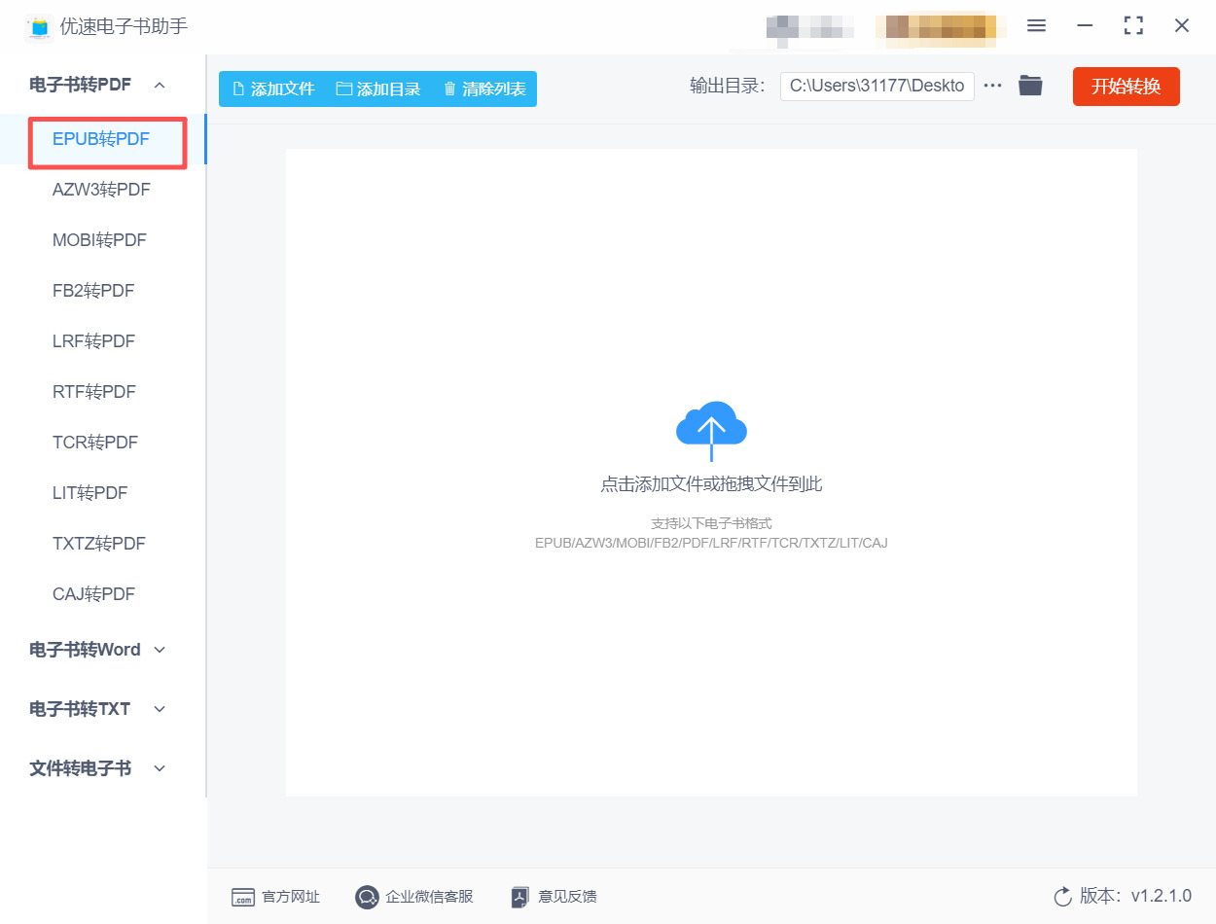Screen dimensions: 1216x924
Task: Click the 意见反馈 feedback icon
Action: [x=520, y=897]
